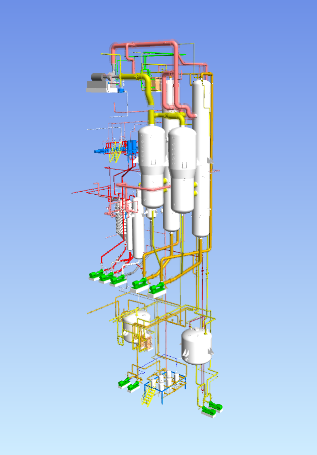Select the round white tank at lower right

point(197,346)
